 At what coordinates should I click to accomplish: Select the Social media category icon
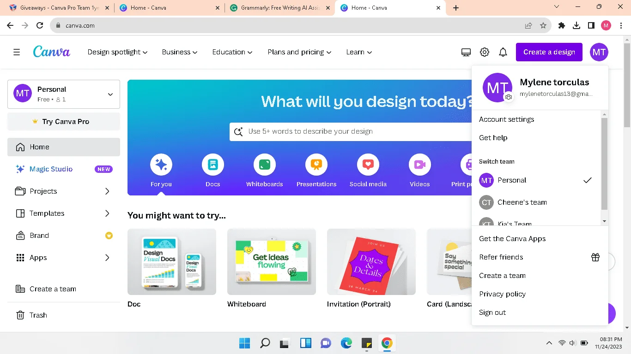[x=368, y=165]
